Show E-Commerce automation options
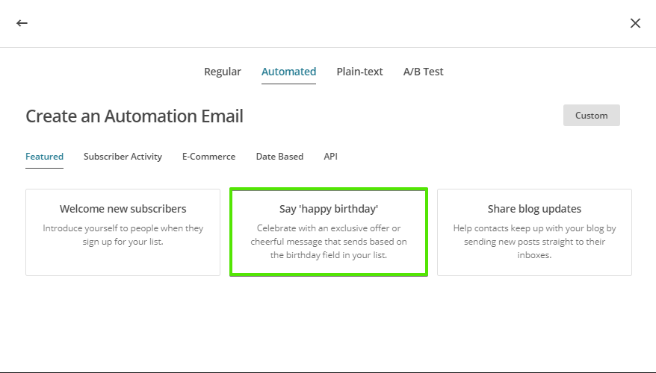The image size is (656, 373). pos(208,156)
